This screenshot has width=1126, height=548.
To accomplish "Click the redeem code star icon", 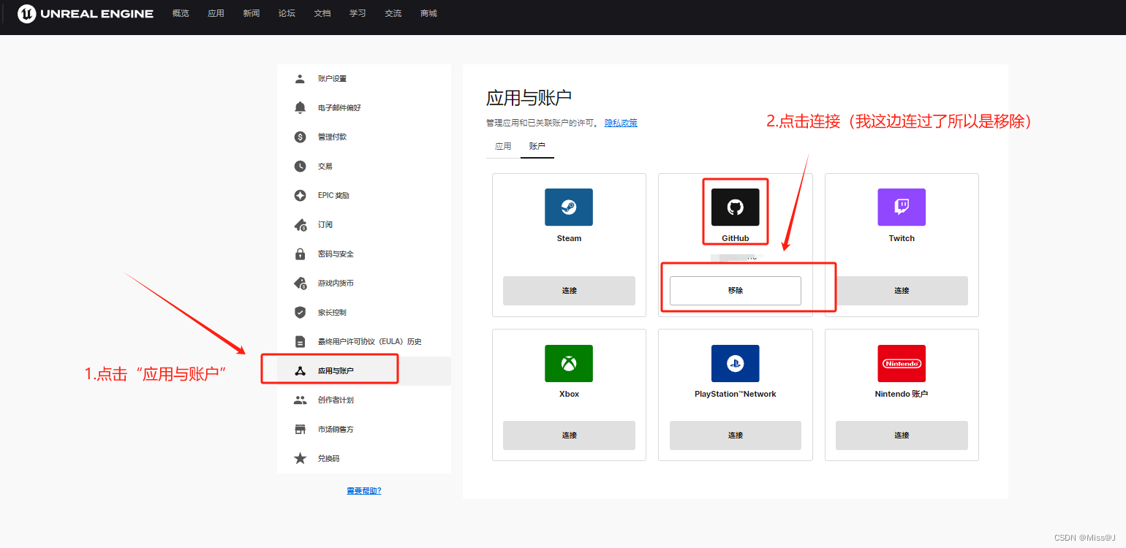I will pos(300,458).
